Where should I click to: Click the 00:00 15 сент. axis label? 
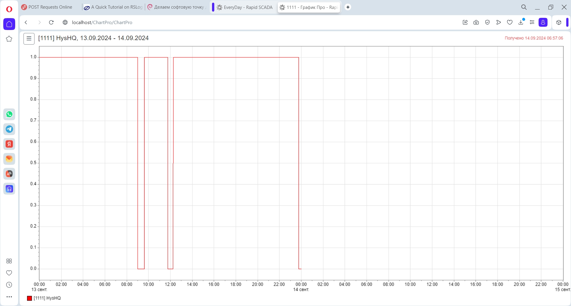[x=563, y=287]
